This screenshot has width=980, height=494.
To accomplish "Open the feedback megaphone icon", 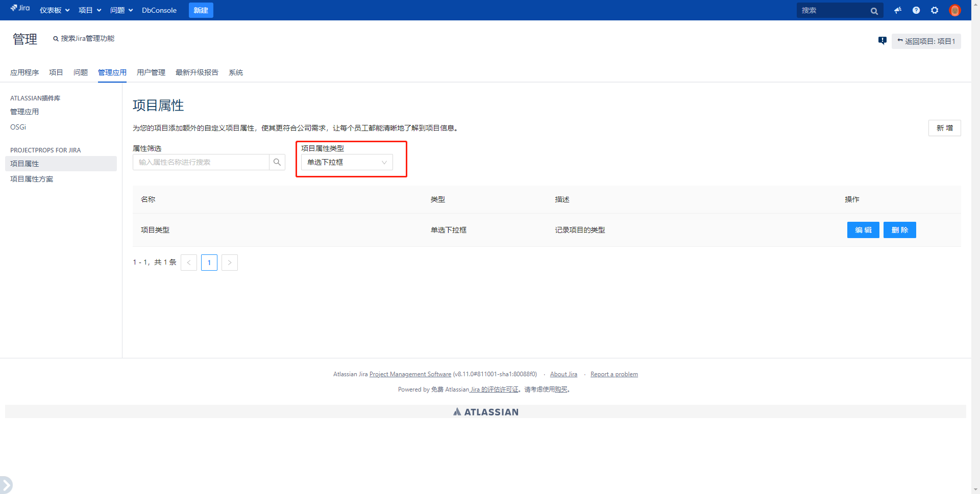I will click(898, 10).
